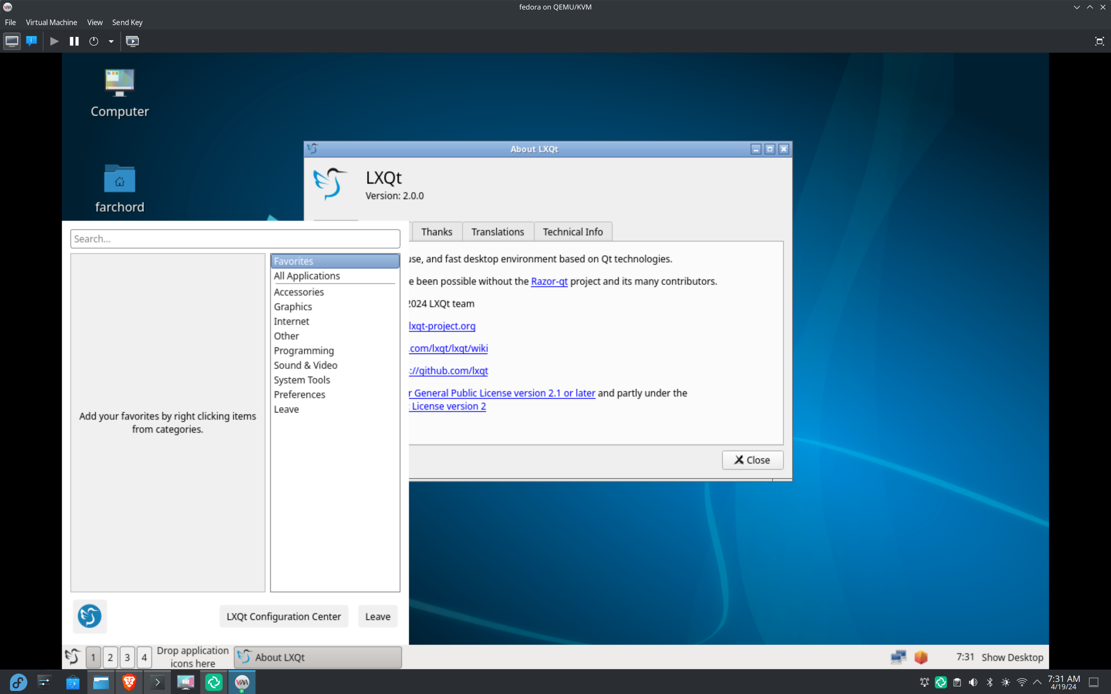Open the Fedora application launcher
Image resolution: width=1111 pixels, height=694 pixels.
(18, 683)
